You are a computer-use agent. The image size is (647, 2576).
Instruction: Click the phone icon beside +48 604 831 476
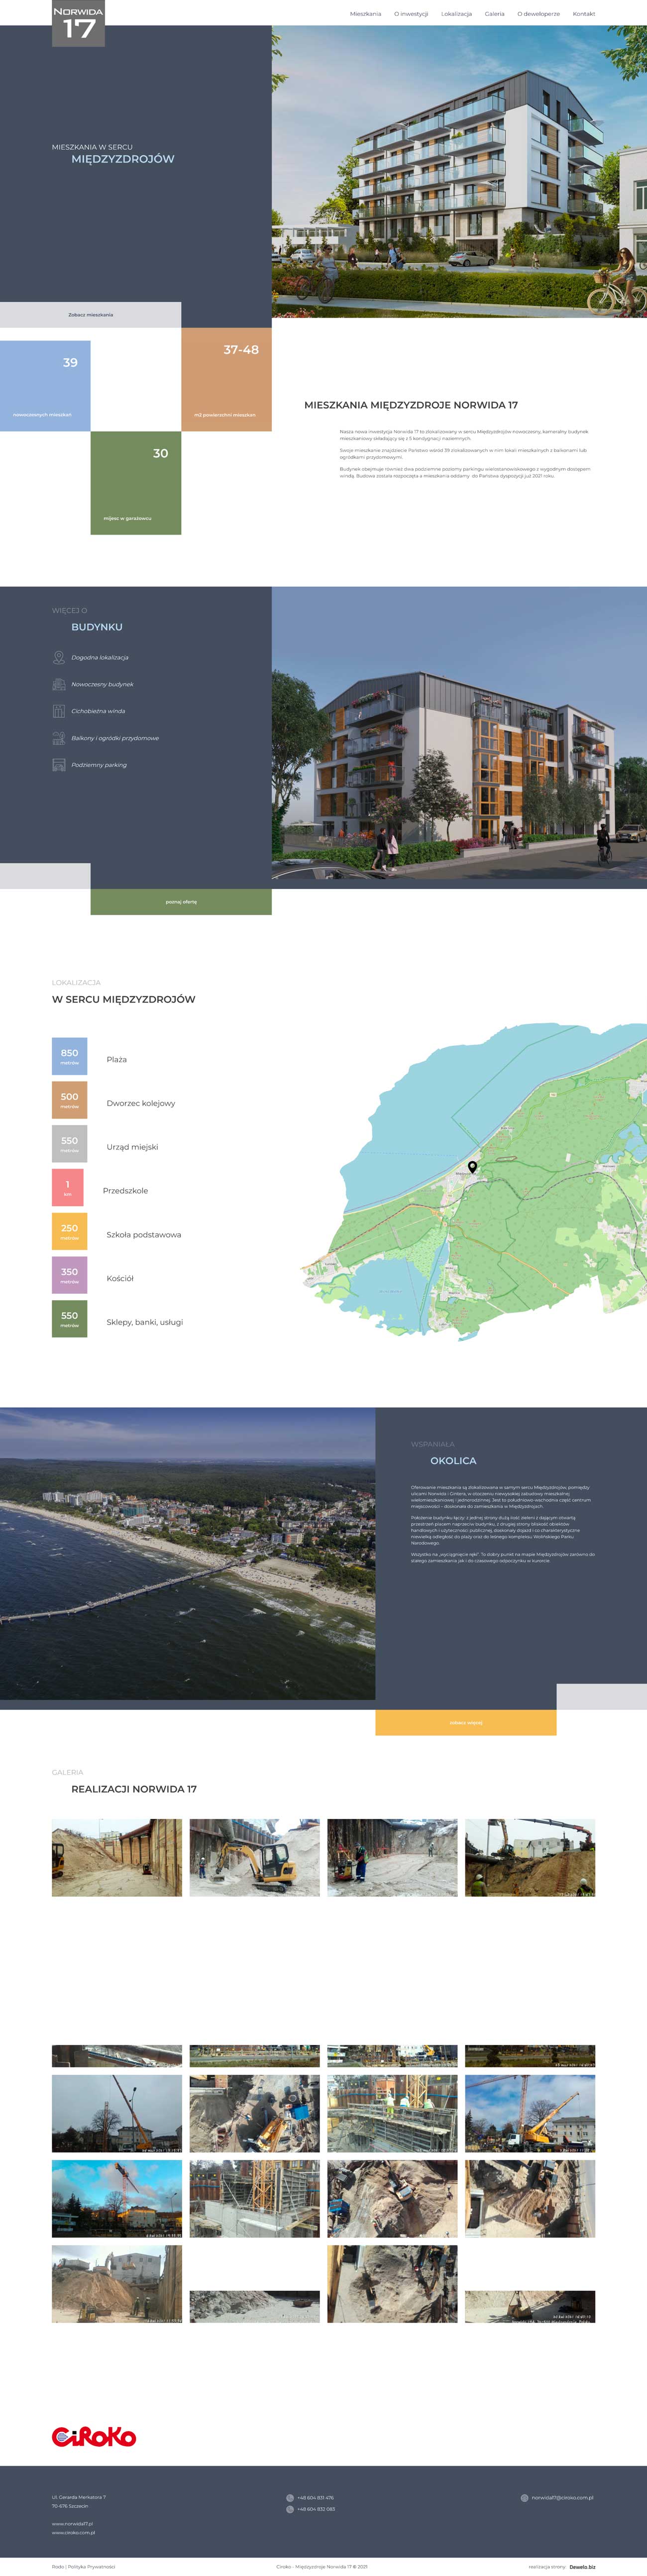[290, 2498]
